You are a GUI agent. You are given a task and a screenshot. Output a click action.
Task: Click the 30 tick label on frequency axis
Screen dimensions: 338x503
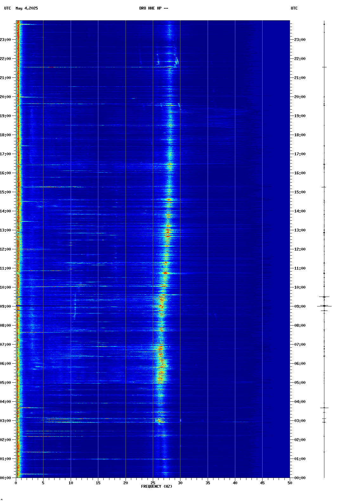180,483
